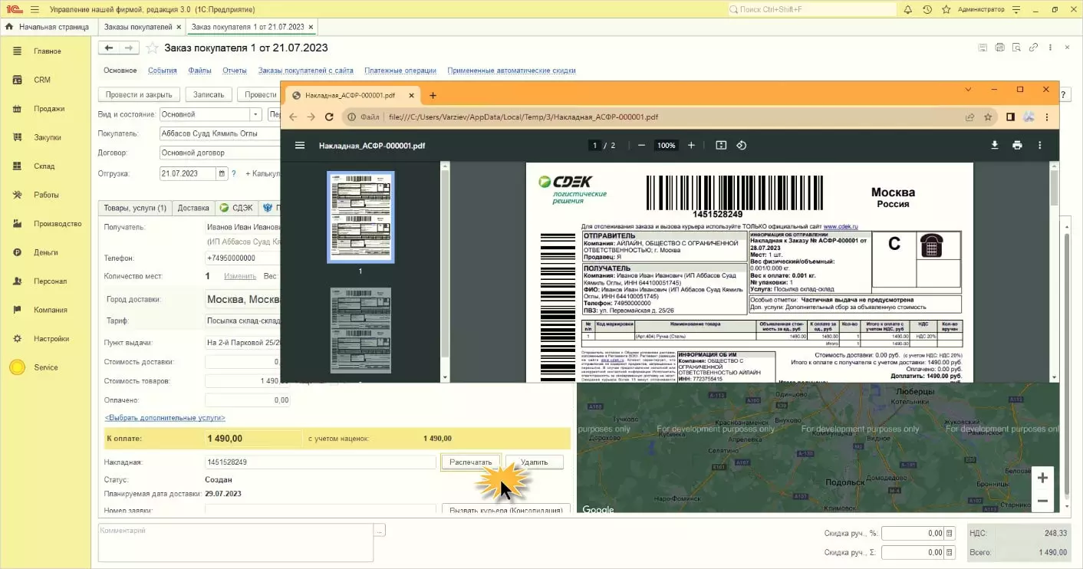The width and height of the screenshot is (1083, 569).
Task: Rotate the PDF document counterclockwise
Action: coord(742,146)
